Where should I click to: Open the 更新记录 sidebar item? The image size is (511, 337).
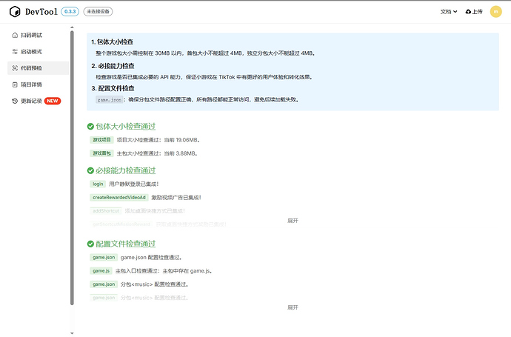[x=38, y=101]
